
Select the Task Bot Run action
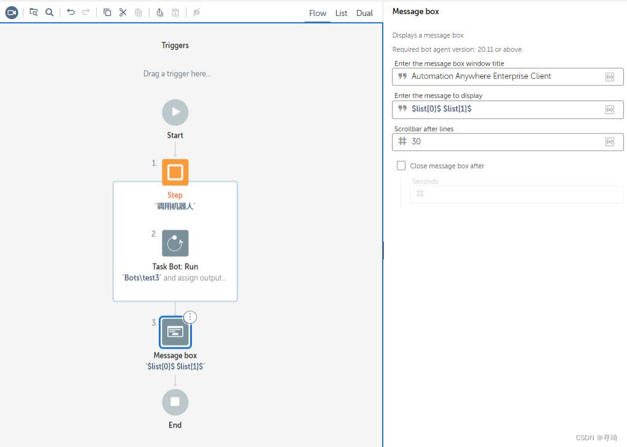175,243
